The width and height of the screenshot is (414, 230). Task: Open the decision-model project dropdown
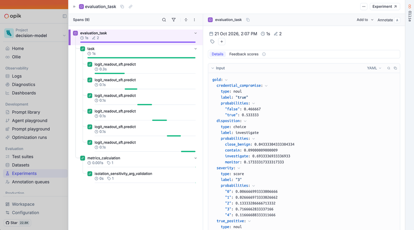[35, 33]
